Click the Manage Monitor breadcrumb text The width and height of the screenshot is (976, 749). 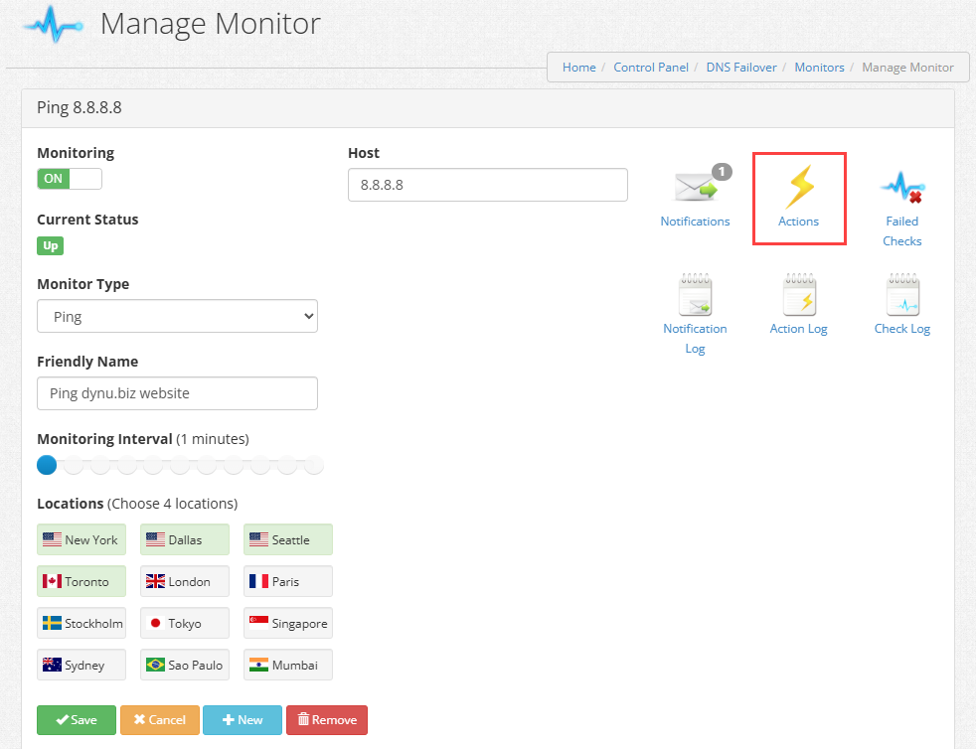tap(907, 68)
